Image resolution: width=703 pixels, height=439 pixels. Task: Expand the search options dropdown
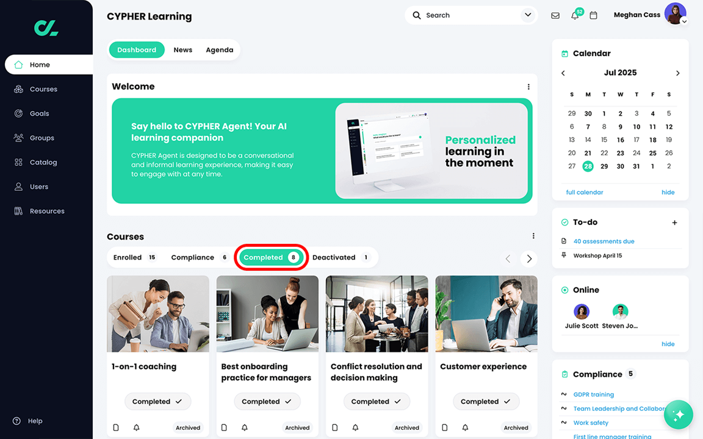pyautogui.click(x=527, y=15)
